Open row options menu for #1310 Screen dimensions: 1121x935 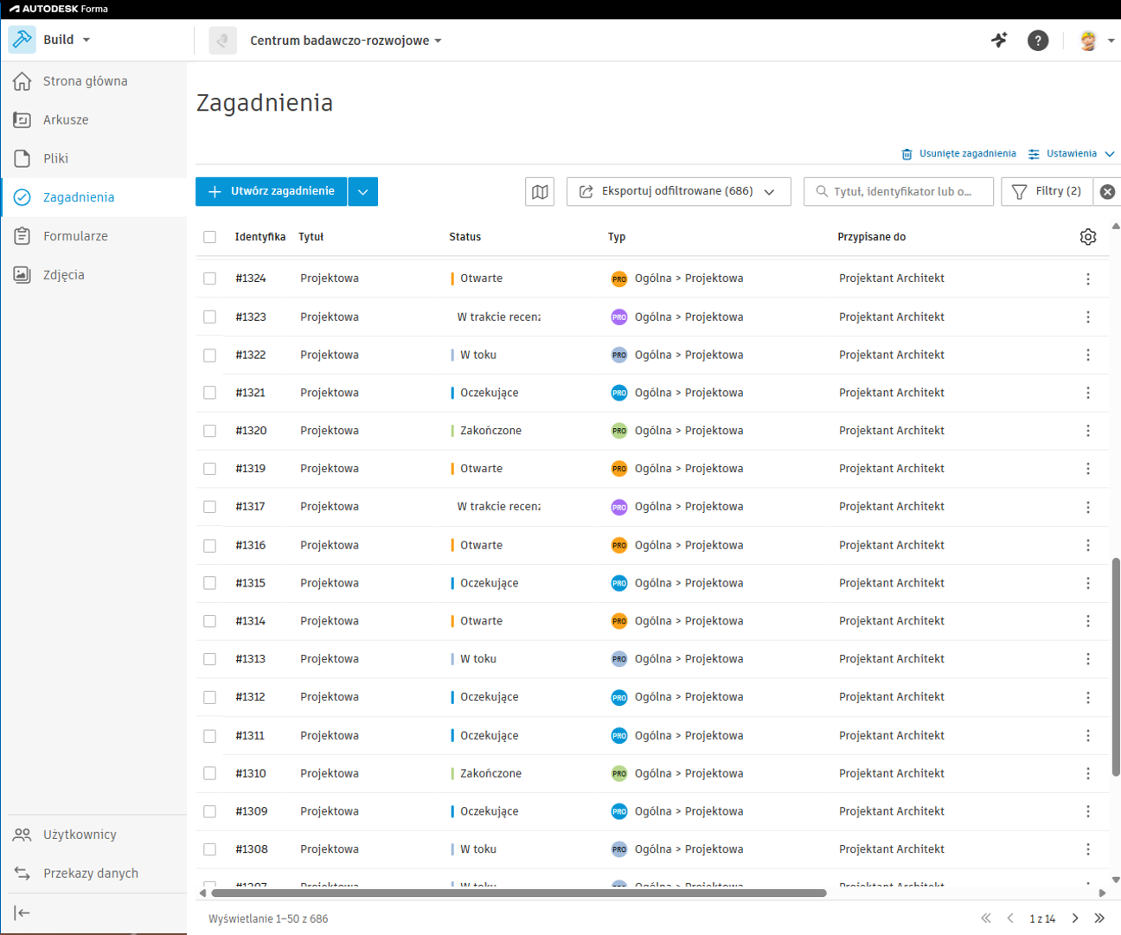pos(1088,774)
